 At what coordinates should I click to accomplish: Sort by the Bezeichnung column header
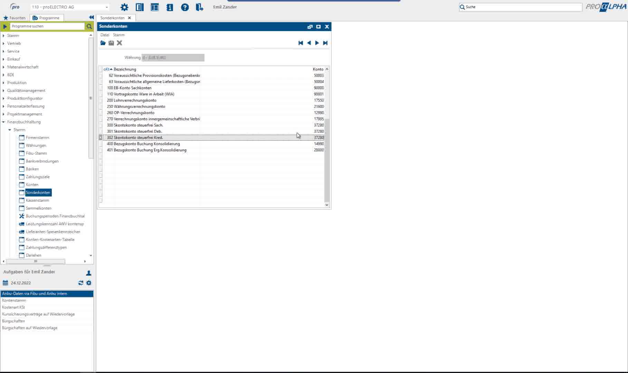coord(125,69)
